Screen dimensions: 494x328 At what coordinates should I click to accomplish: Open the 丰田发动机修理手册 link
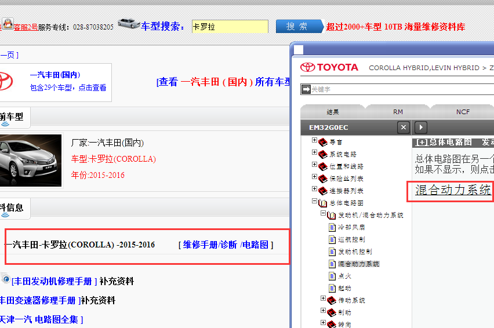pos(54,282)
